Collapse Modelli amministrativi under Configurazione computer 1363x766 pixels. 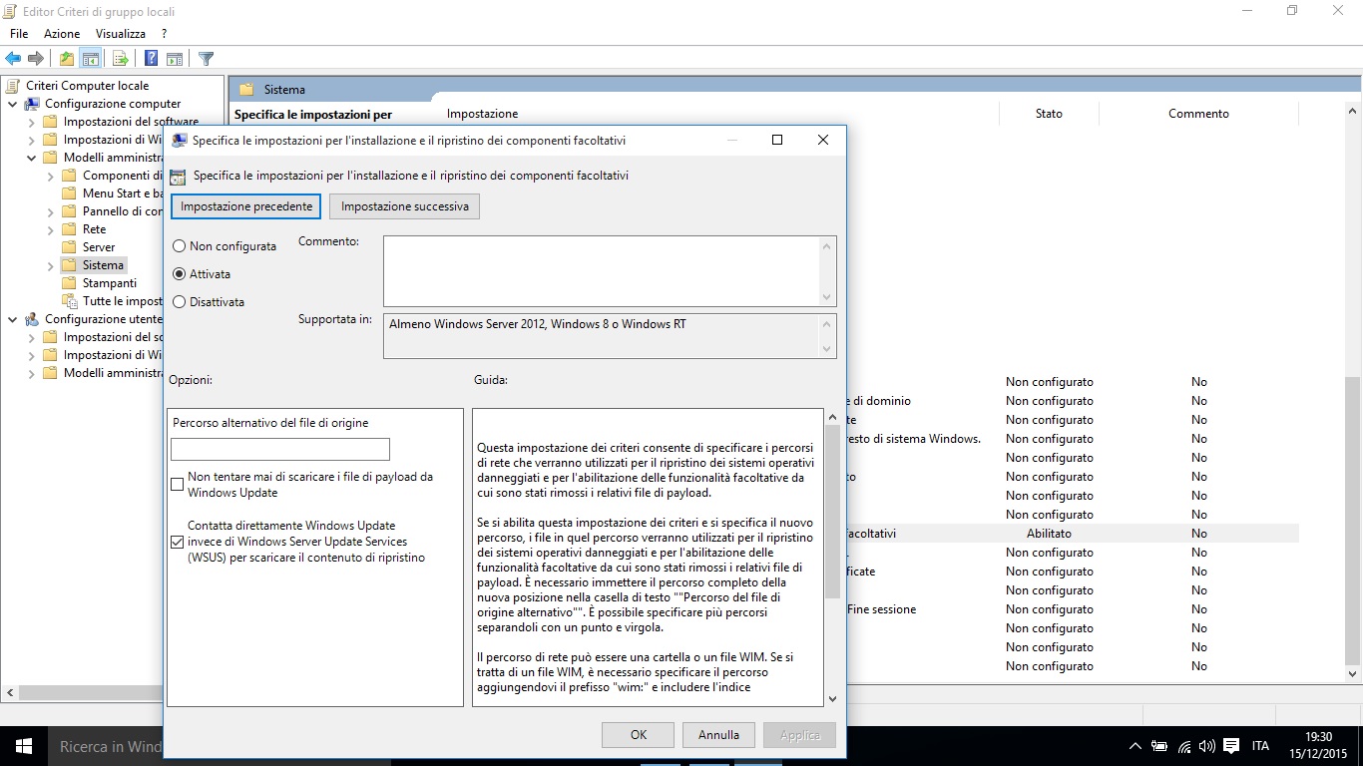click(x=32, y=158)
